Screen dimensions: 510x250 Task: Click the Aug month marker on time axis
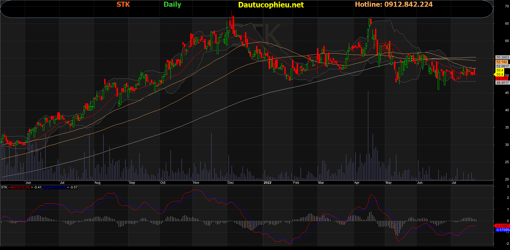(97, 183)
